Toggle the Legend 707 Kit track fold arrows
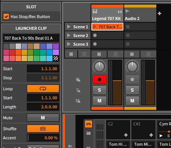This screenshot has height=148, width=171. pyautogui.click(x=120, y=12)
